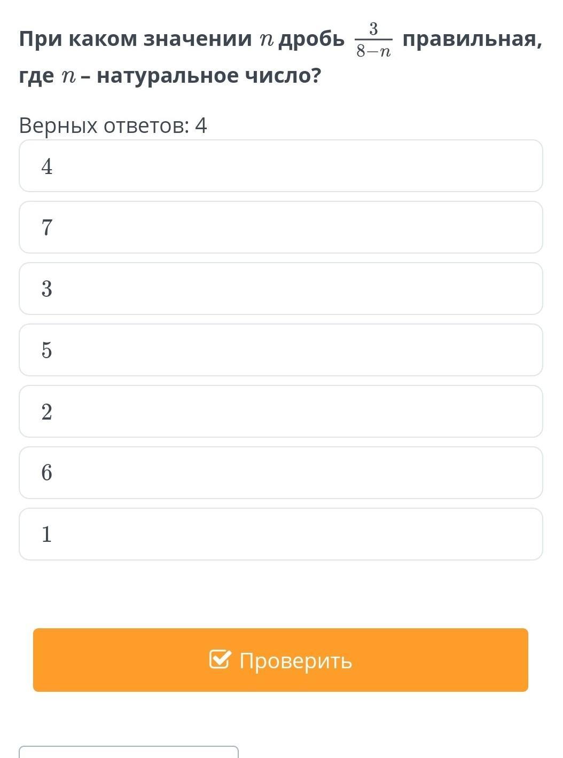
Task: Mark the answer option 2
Action: [280, 412]
